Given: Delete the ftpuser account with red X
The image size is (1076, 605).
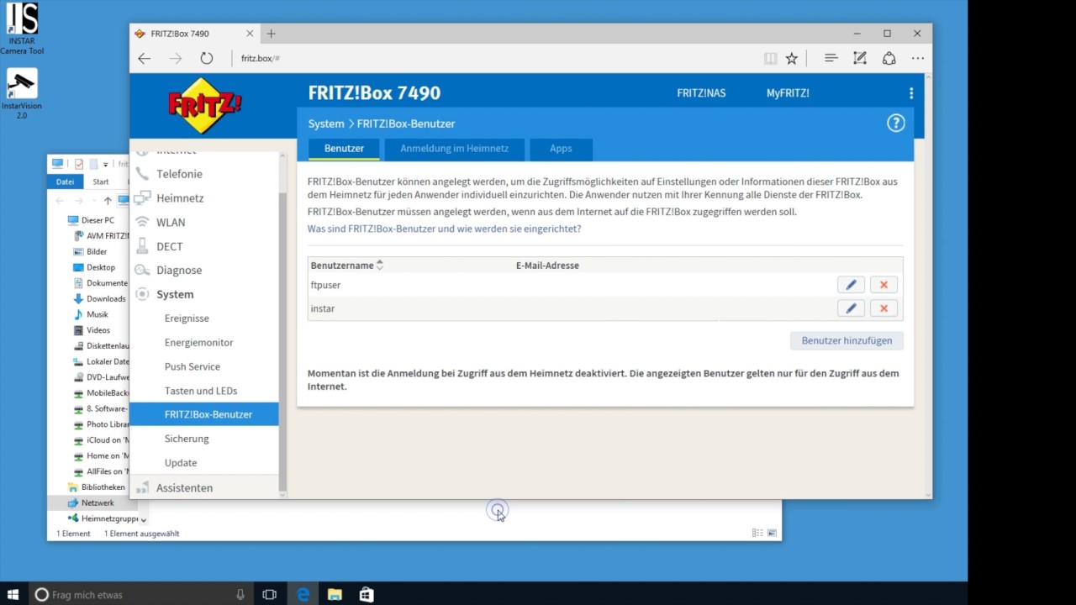Looking at the screenshot, I should pos(883,285).
